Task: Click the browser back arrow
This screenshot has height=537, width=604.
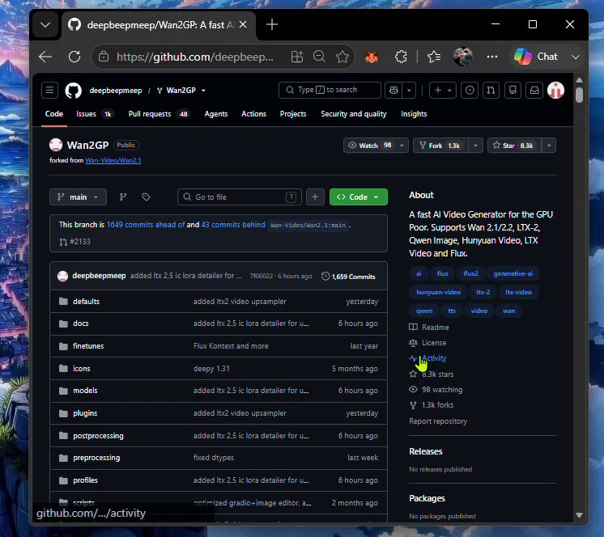Action: click(x=45, y=57)
